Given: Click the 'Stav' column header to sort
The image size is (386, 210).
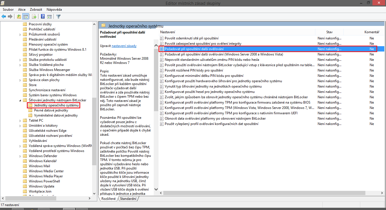Looking at the screenshot, I should coord(329,32).
